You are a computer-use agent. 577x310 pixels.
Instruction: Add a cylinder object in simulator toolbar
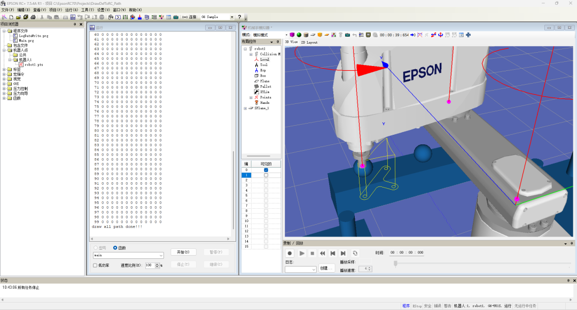tap(306, 35)
